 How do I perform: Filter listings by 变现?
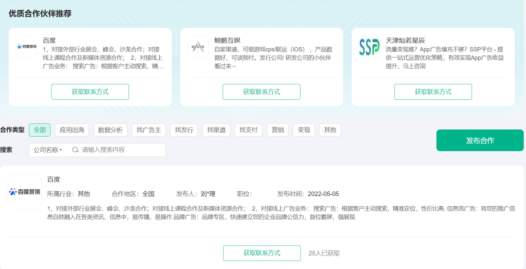click(304, 130)
